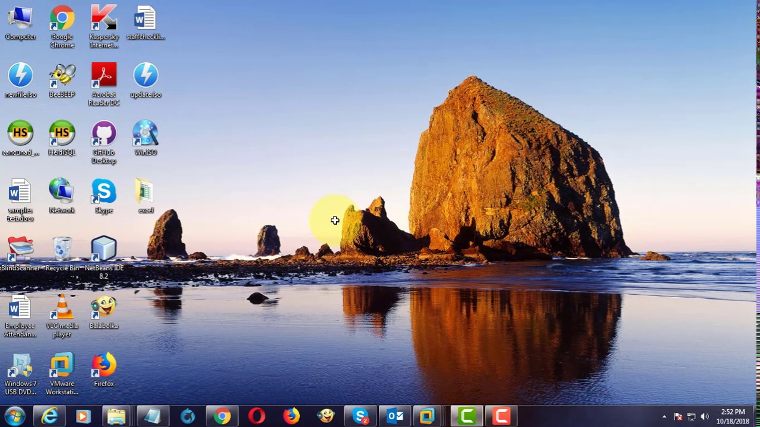Viewport: 760px width, 427px height.
Task: Open the Computer desktop icon
Action: [x=20, y=23]
